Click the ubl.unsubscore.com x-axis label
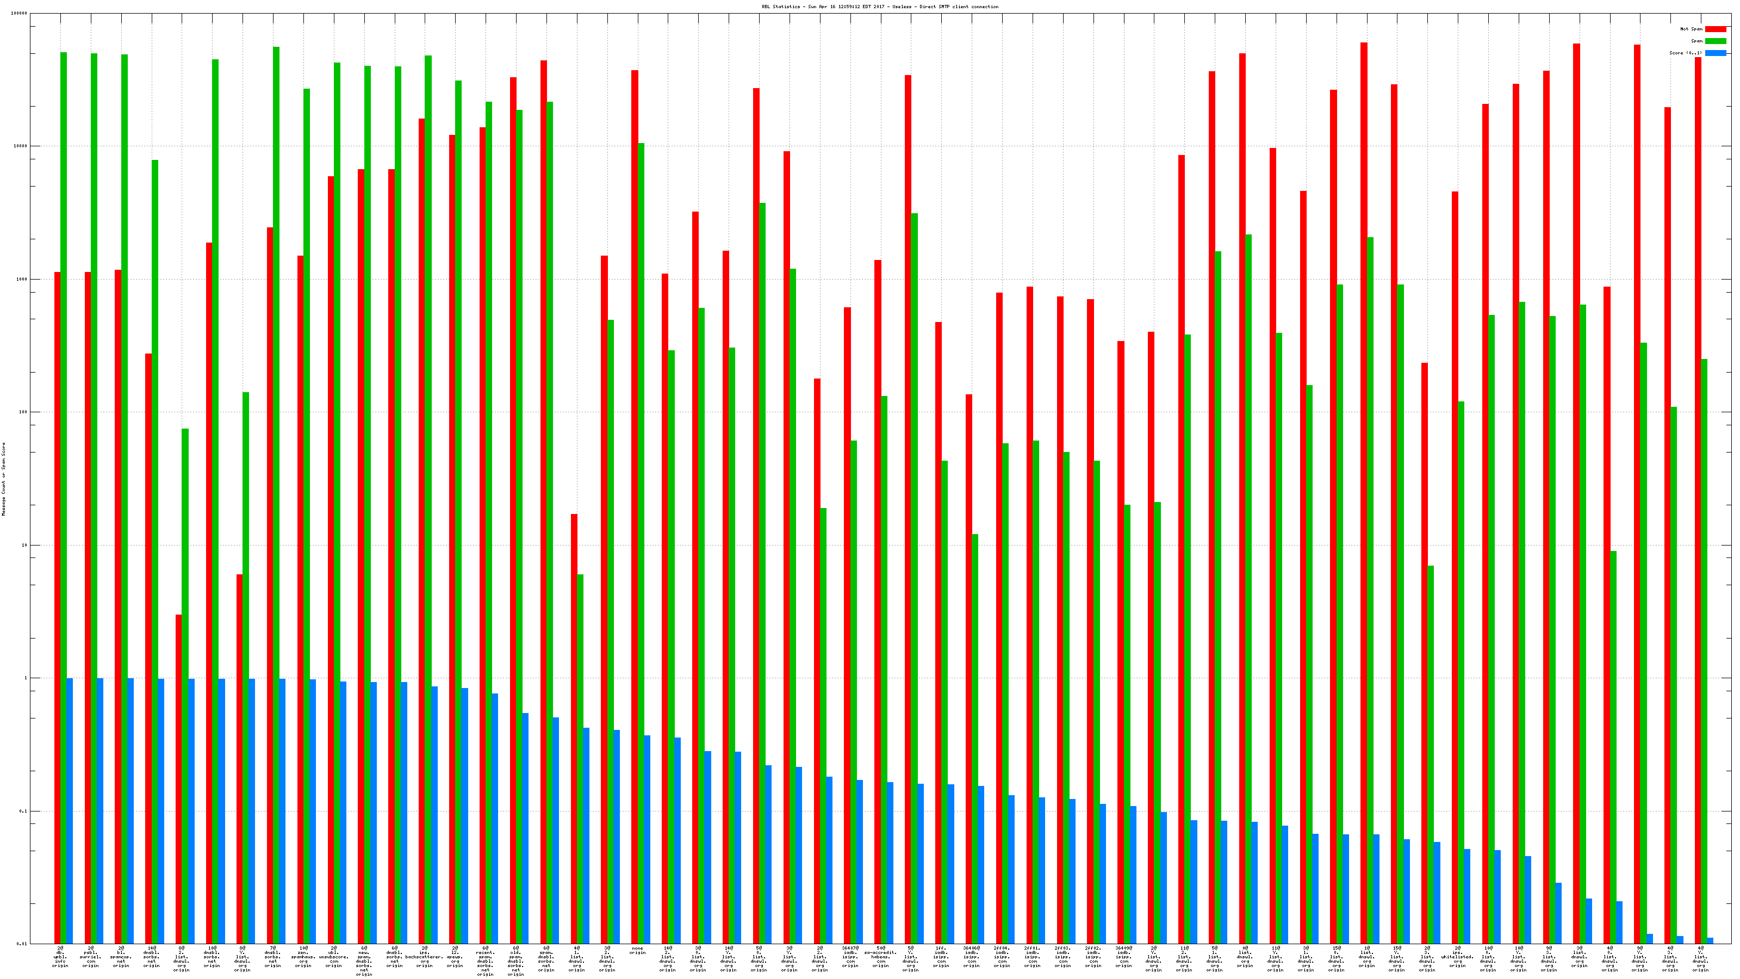The width and height of the screenshot is (1740, 979). 334,957
